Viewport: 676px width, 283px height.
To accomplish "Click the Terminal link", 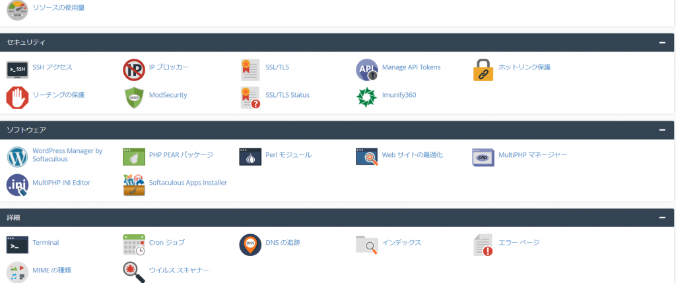I will point(46,243).
